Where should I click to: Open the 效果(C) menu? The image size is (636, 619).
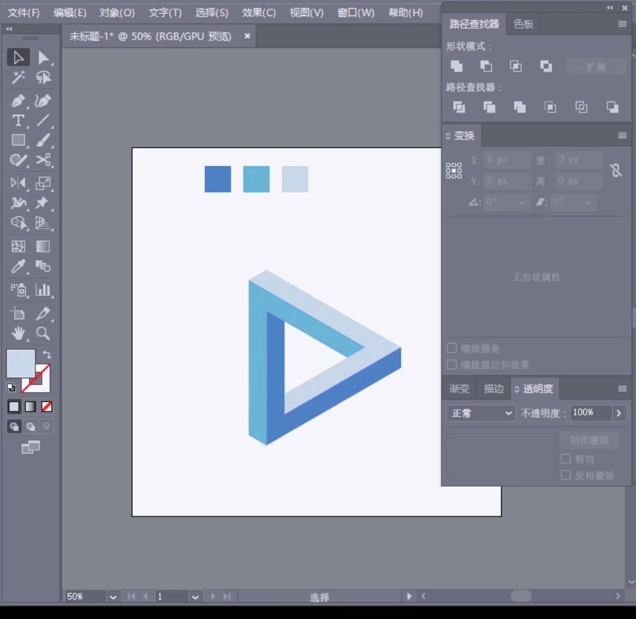click(259, 13)
